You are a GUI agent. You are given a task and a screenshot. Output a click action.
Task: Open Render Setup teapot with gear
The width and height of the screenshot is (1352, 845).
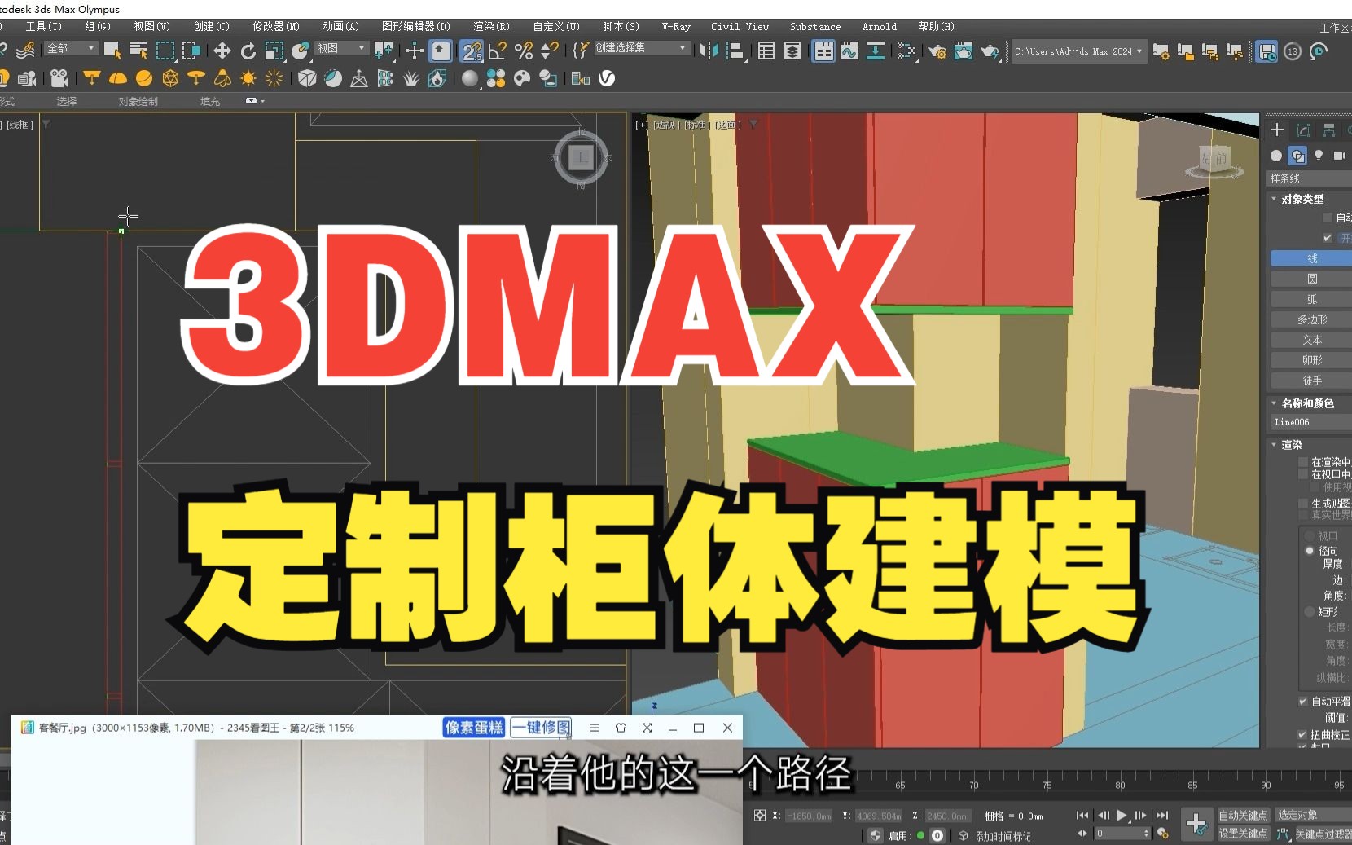[937, 51]
